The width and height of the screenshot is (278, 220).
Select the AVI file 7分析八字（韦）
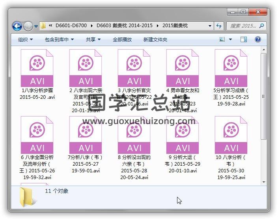pyautogui.click(x=86, y=146)
